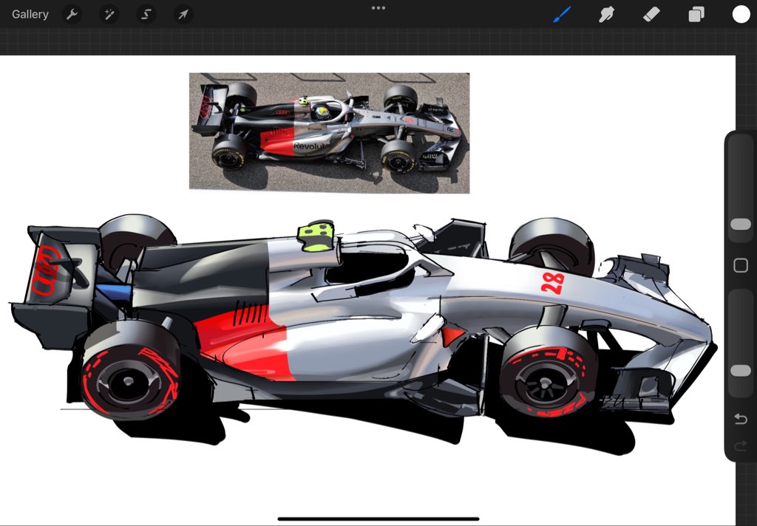Tap the iPad home indicator bar
This screenshot has height=526, width=757.
tap(378, 519)
